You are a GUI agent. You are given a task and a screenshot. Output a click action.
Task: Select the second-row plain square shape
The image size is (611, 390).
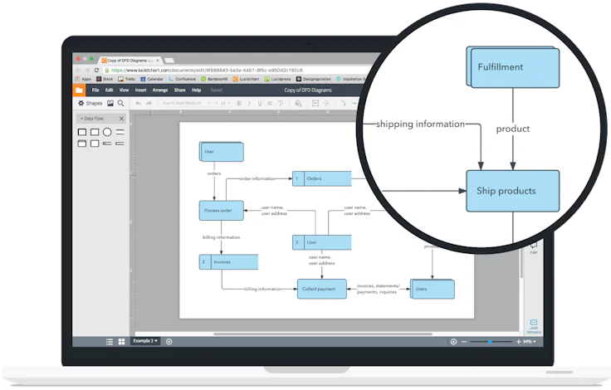pos(95,144)
